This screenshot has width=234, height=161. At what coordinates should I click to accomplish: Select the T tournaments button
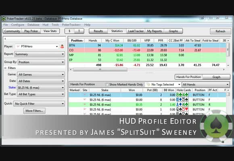(x=79, y=31)
